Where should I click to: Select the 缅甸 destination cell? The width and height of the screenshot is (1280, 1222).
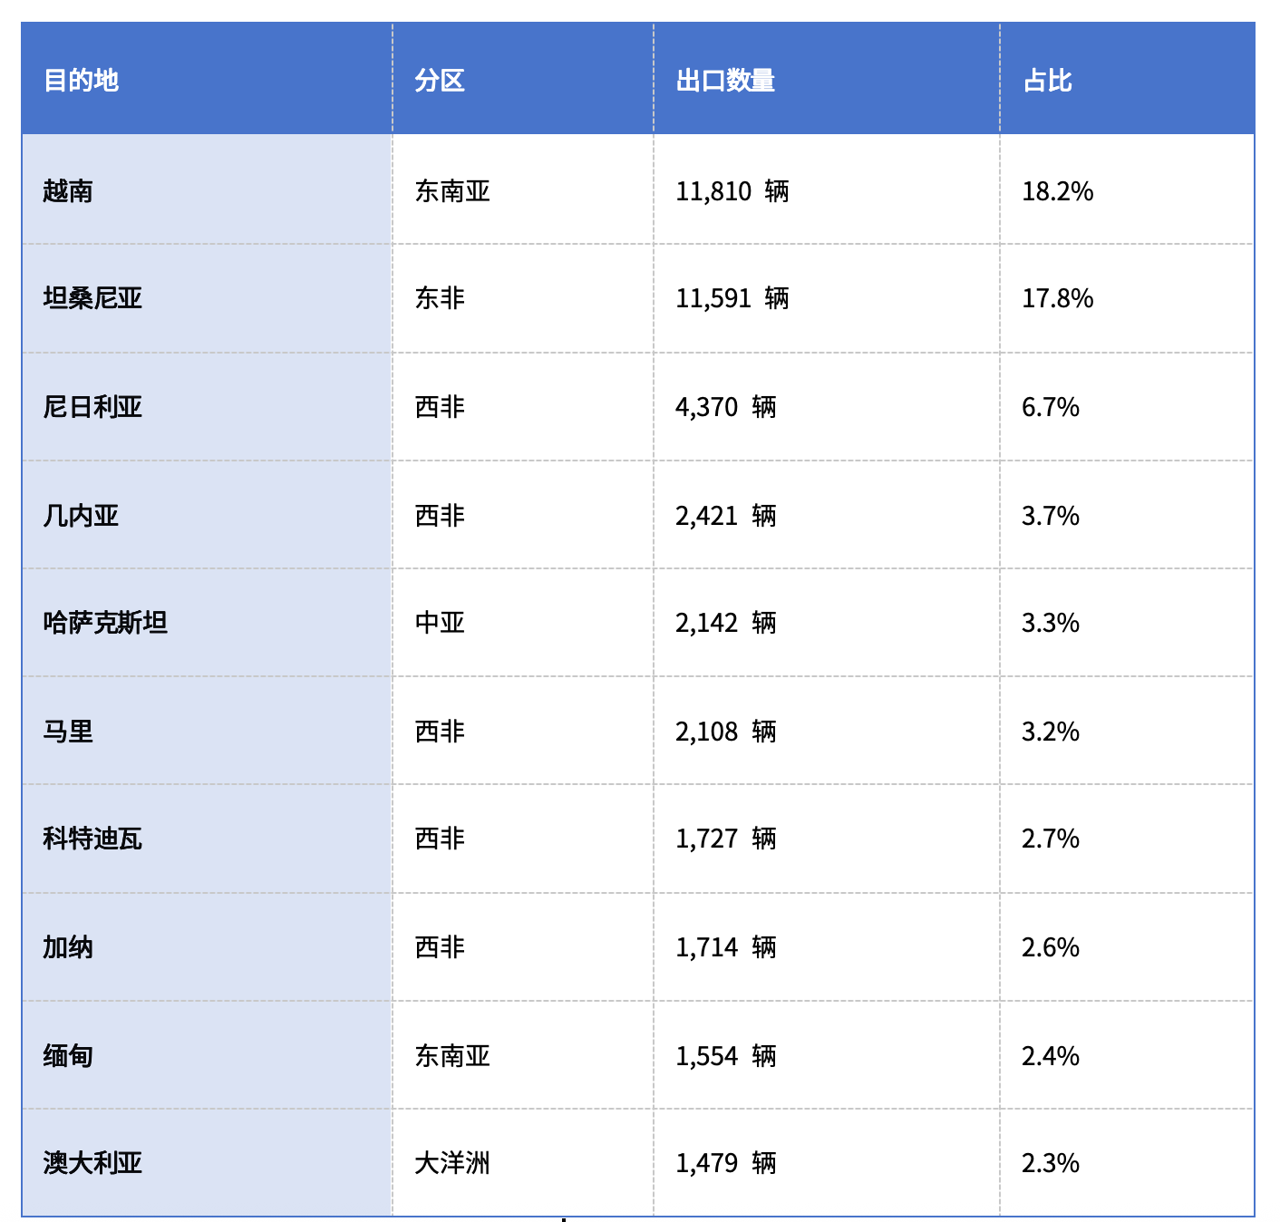click(x=208, y=1055)
